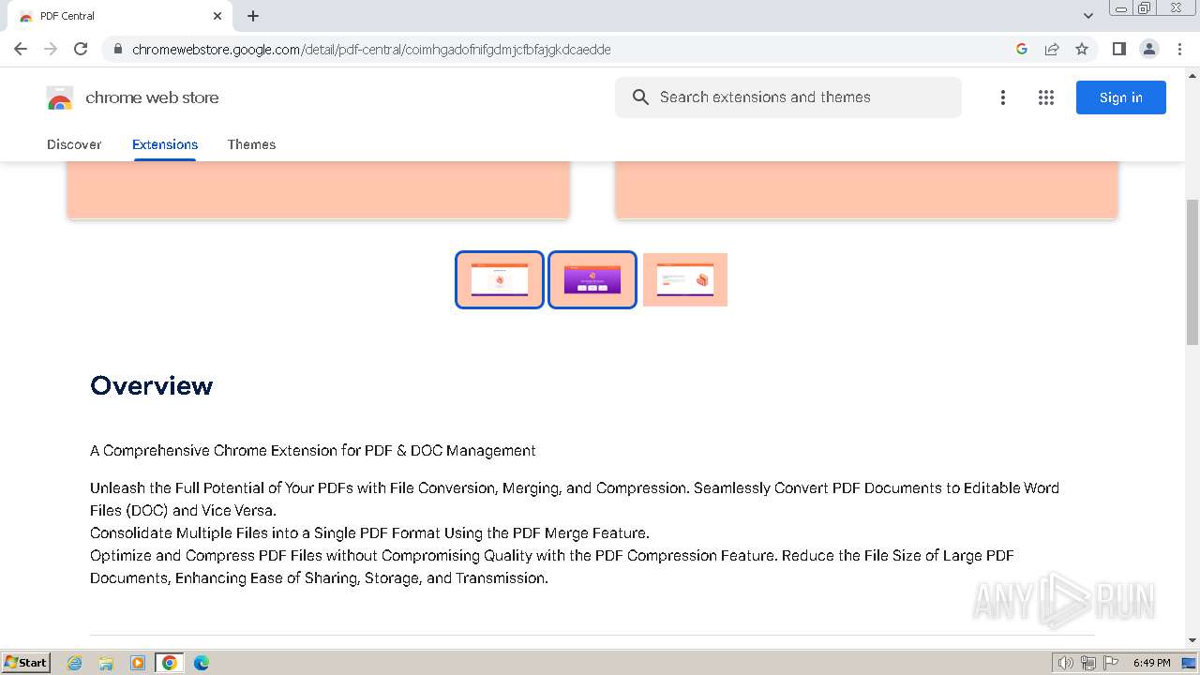Viewport: 1200px width, 675px height.
Task: Share this page icon
Action: click(1052, 49)
